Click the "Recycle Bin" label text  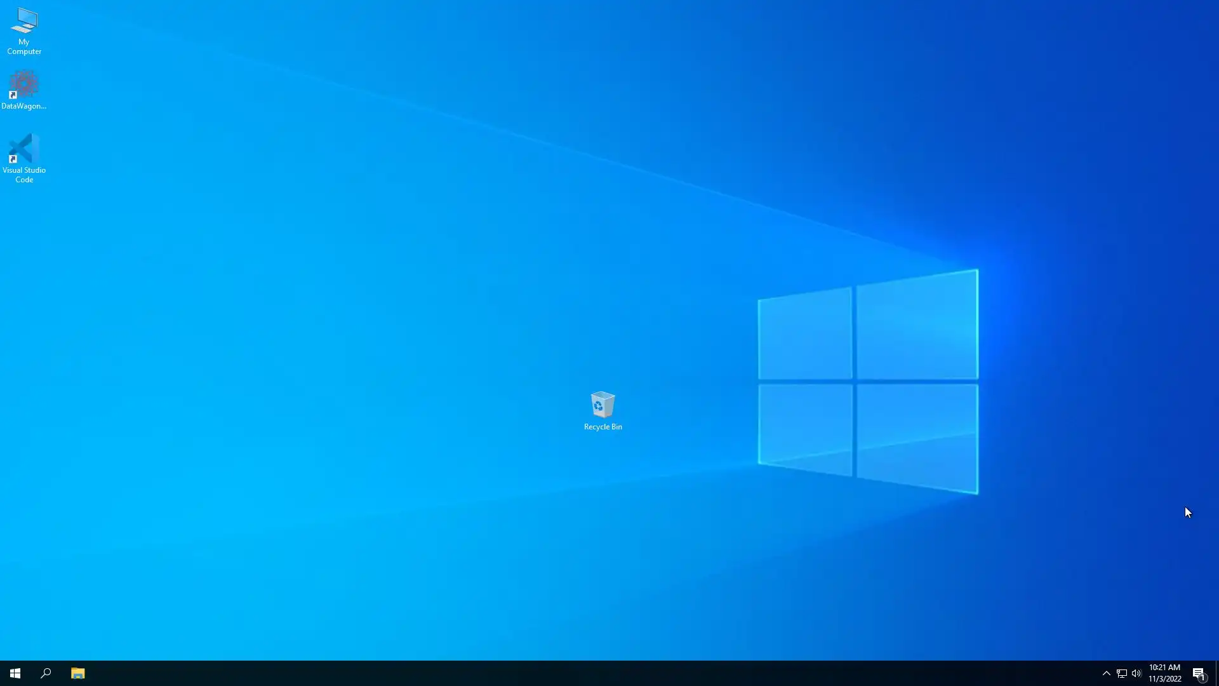[603, 427]
